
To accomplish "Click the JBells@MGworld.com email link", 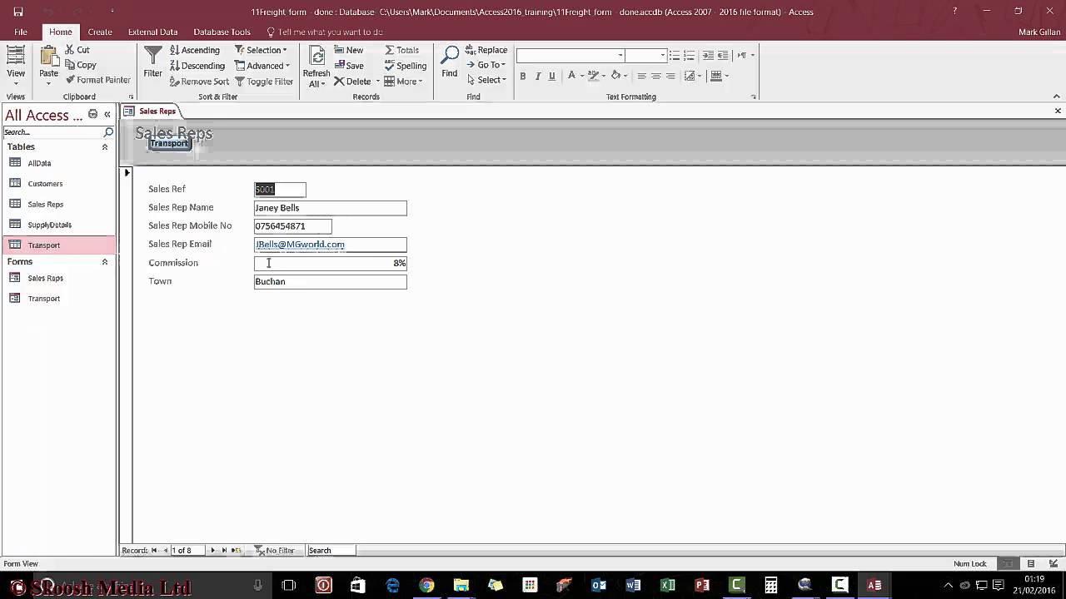I will coord(300,245).
